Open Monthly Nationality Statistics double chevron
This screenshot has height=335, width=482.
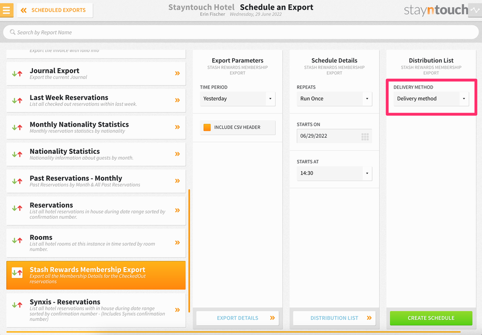(178, 127)
